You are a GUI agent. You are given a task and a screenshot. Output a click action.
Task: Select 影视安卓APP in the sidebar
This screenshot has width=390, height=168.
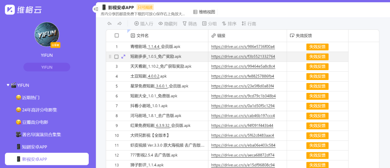(x=47, y=159)
